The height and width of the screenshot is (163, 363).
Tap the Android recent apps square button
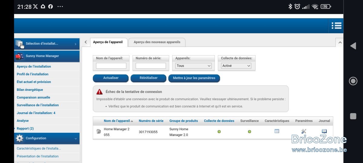tap(353, 116)
